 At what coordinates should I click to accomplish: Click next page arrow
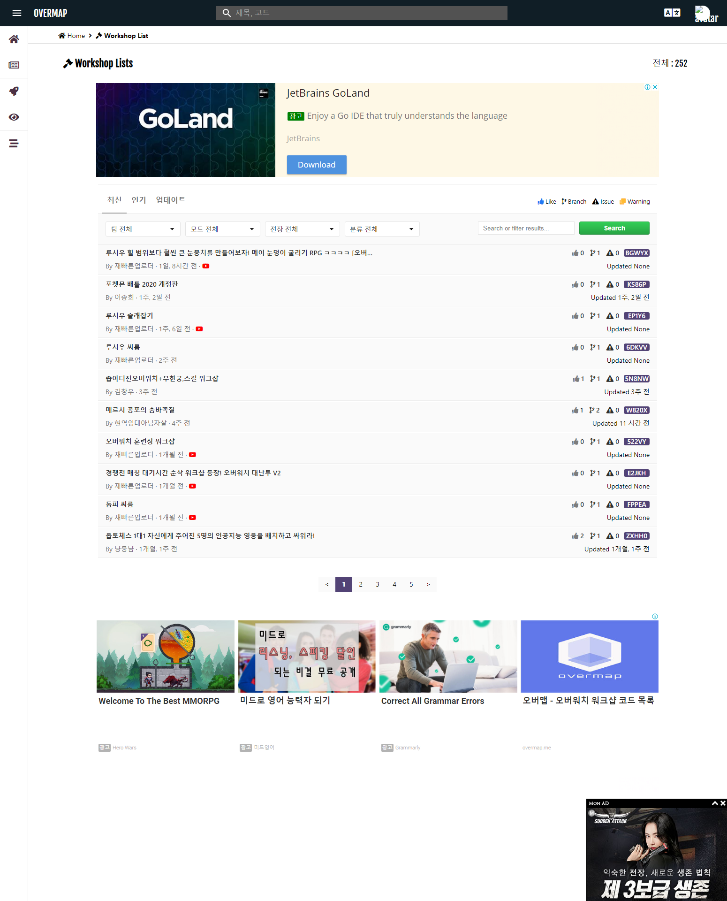click(428, 584)
